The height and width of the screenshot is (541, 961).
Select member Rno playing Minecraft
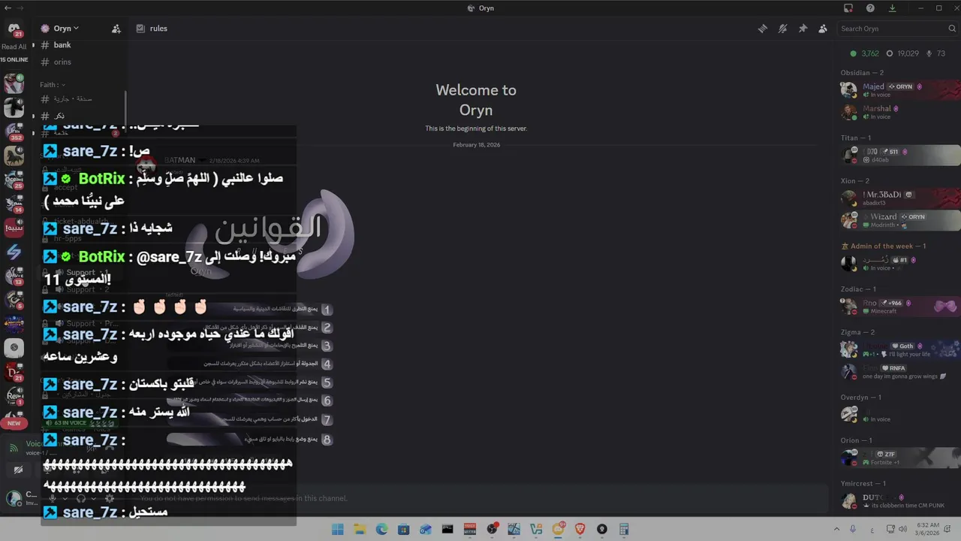tap(899, 307)
